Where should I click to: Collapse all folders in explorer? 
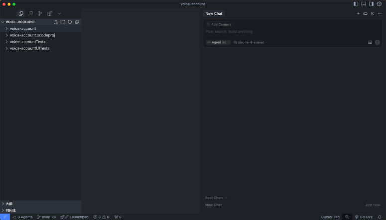77,22
